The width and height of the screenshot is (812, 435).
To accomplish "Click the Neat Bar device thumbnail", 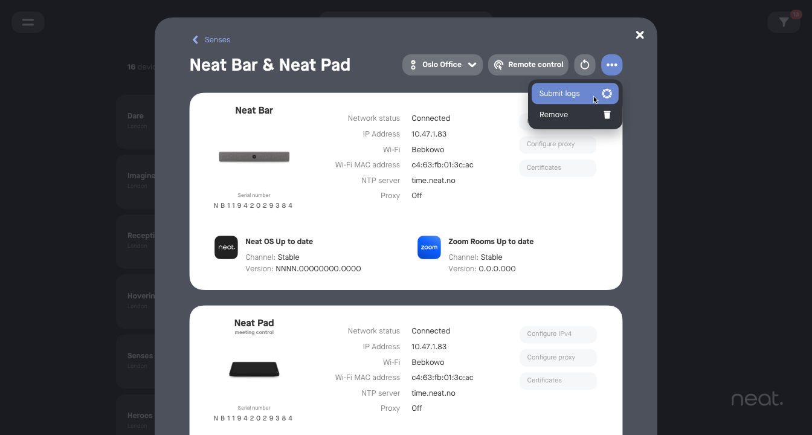I will (x=254, y=156).
